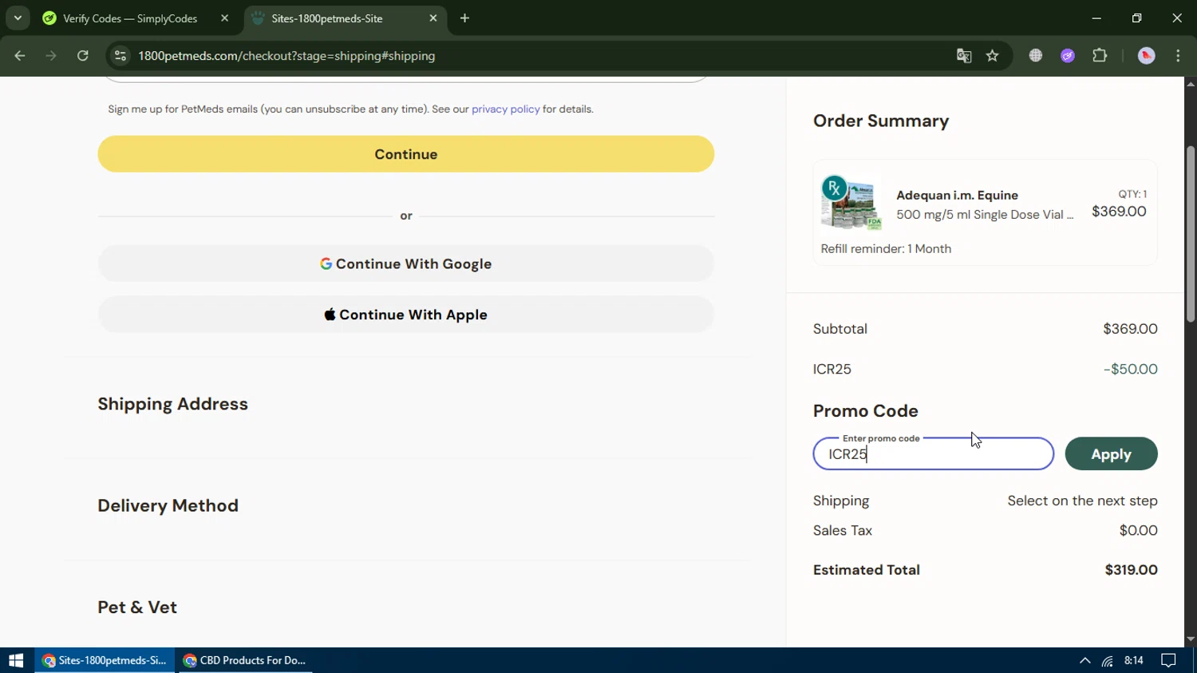Click Refill reminder: 1 Month text

pos(886,249)
